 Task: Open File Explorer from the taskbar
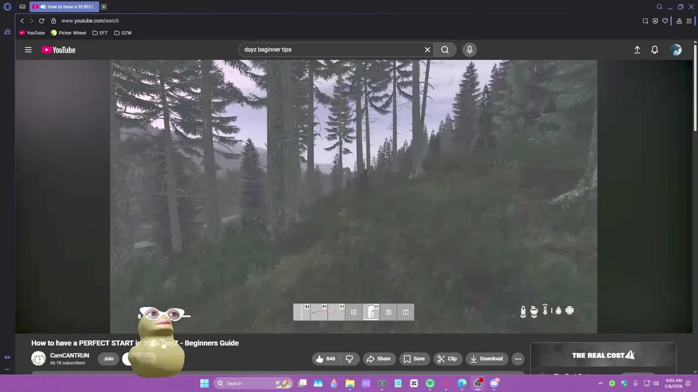(x=350, y=383)
